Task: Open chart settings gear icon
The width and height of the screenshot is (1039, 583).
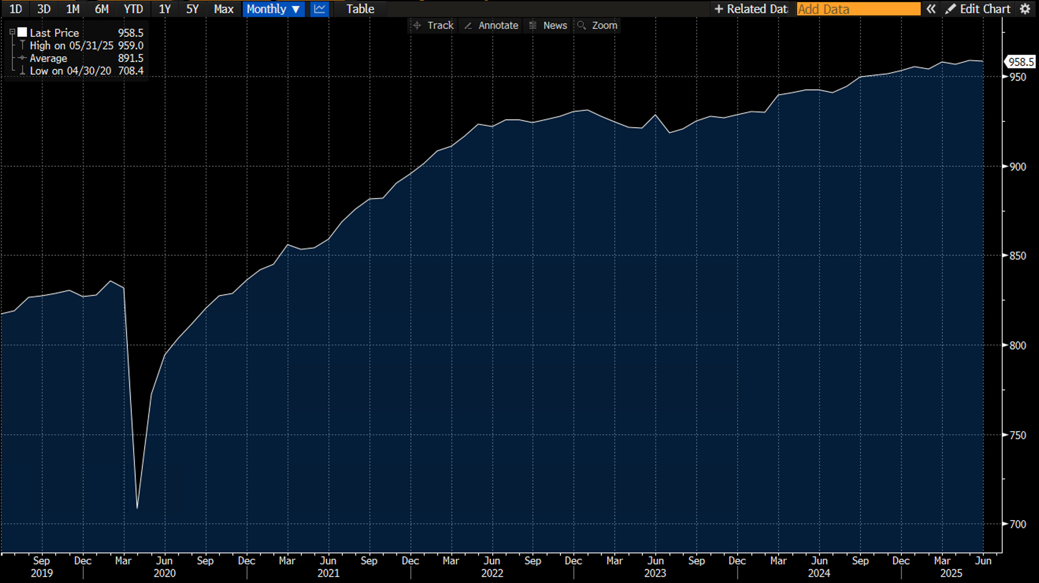Action: point(1025,9)
